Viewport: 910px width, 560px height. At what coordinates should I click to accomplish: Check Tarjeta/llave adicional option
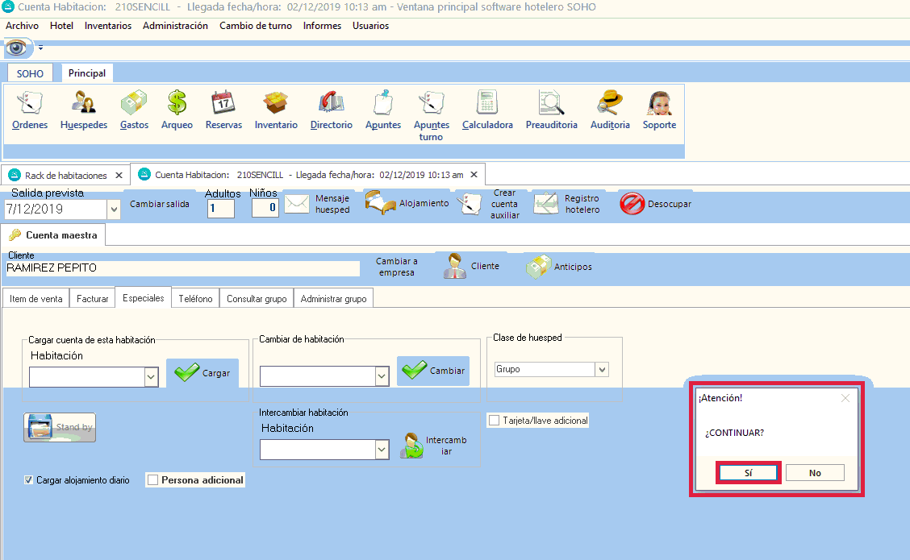[x=494, y=421]
